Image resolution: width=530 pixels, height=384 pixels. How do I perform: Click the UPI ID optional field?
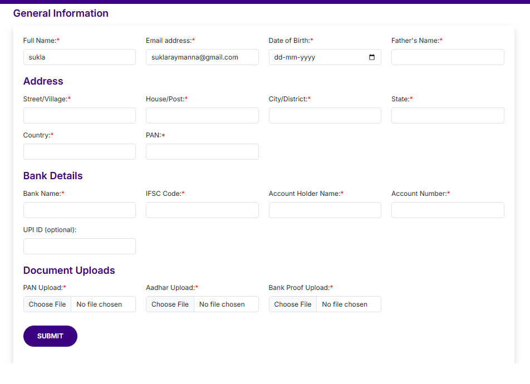point(80,247)
